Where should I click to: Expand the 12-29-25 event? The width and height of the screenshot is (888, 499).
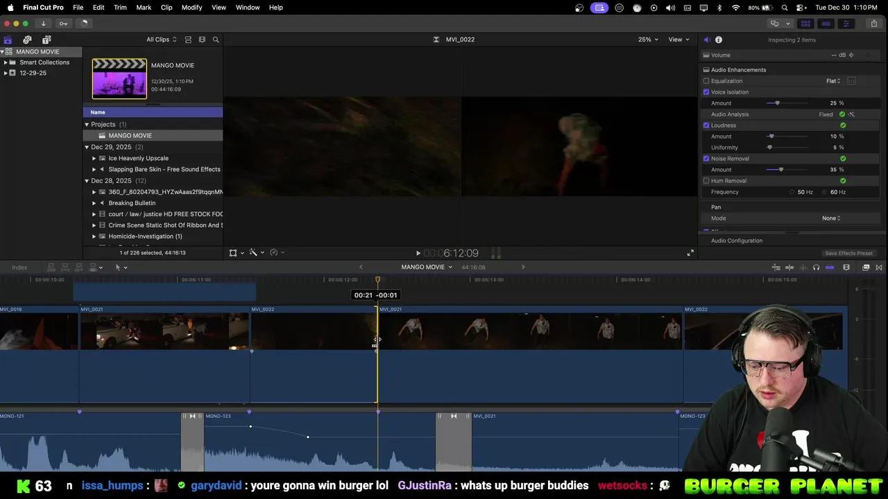pos(6,73)
